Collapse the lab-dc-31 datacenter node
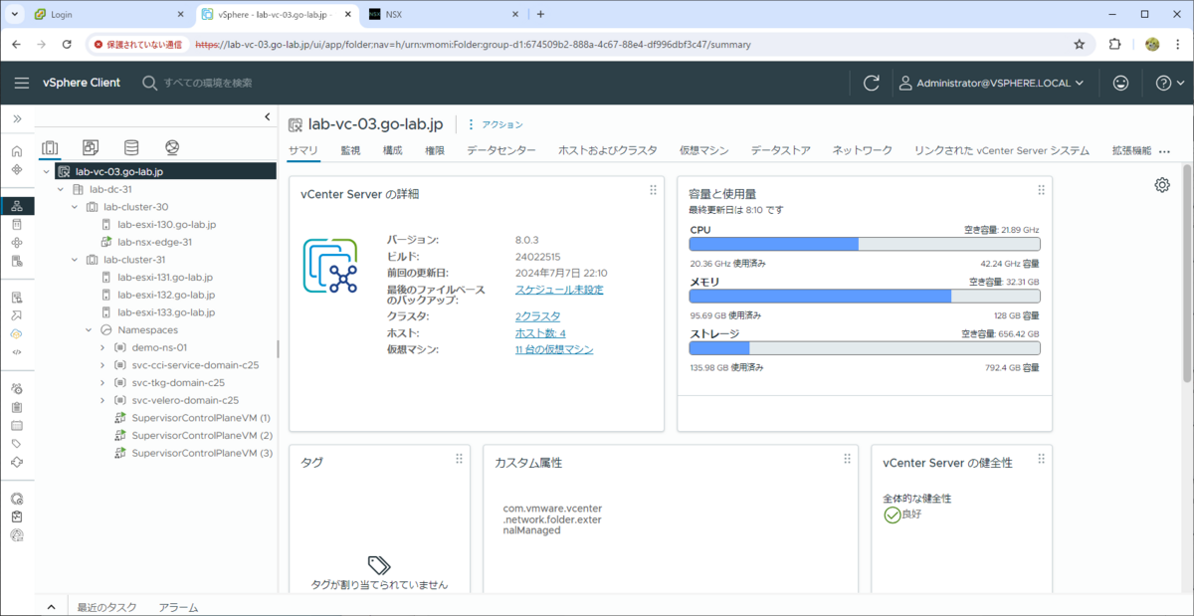 [61, 189]
